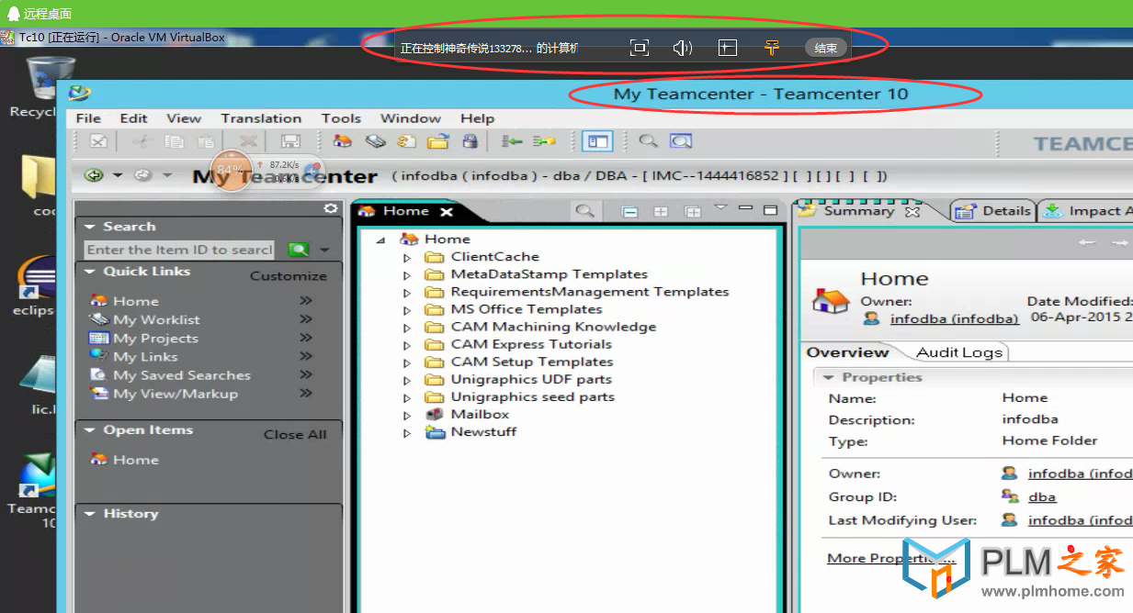
Task: Click the magnifier search toolbar icon
Action: pyautogui.click(x=649, y=141)
